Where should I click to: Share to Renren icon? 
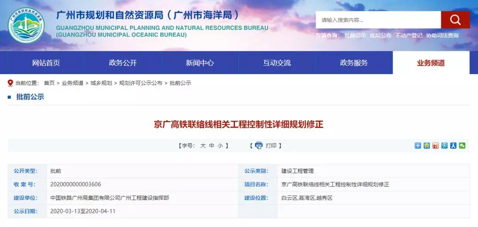(x=453, y=145)
